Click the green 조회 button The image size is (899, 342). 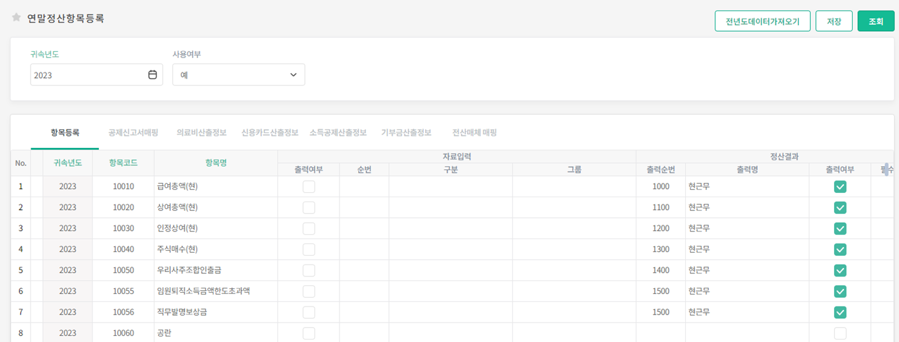click(875, 21)
